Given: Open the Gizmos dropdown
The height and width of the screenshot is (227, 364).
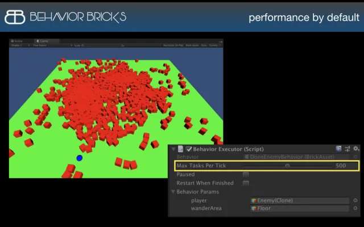Looking at the screenshot, I should pos(215,45).
